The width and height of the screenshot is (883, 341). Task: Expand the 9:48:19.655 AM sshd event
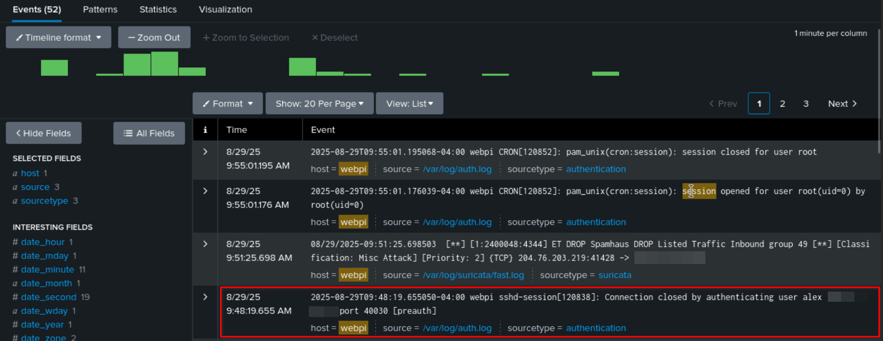205,297
